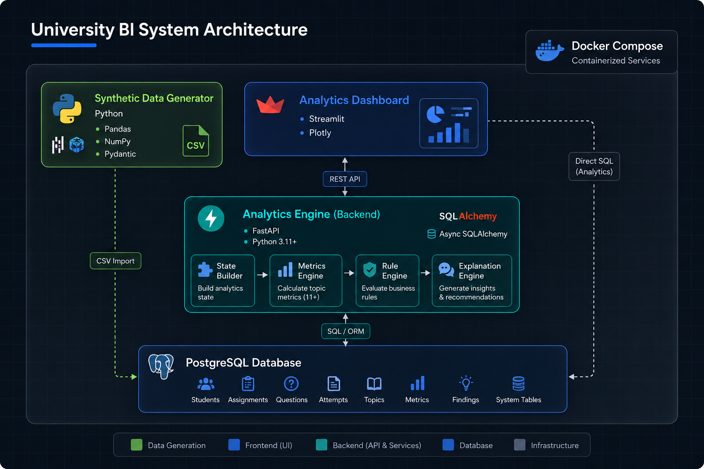This screenshot has width=704, height=469.
Task: Click the red Streamlit crown icon
Action: coord(270,104)
